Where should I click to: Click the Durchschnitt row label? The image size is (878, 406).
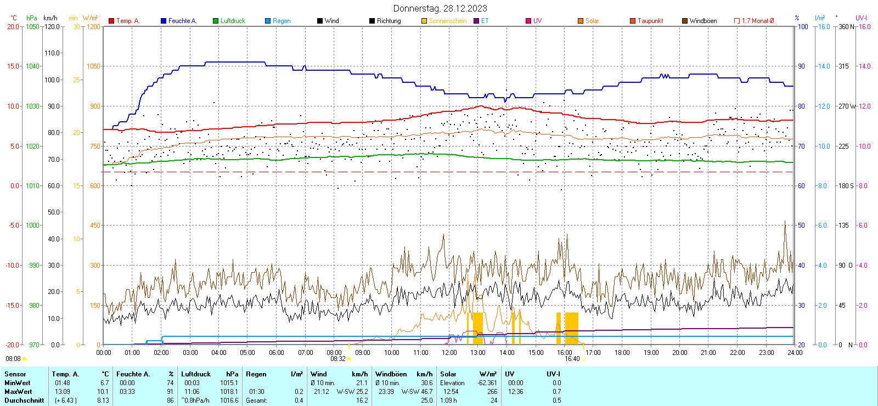pos(24,401)
